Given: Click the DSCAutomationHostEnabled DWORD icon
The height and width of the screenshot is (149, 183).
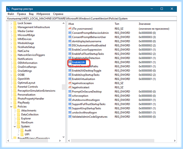Looking at the screenshot, I should click(70, 45).
